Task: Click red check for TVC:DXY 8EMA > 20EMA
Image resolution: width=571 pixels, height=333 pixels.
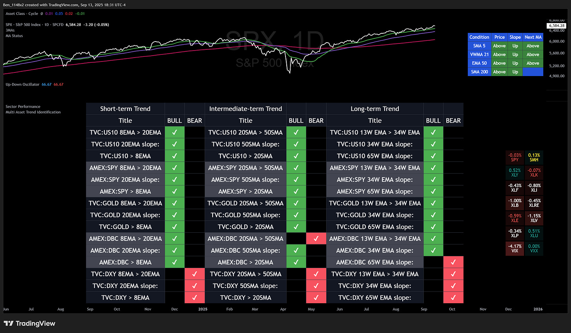Action: pyautogui.click(x=195, y=274)
